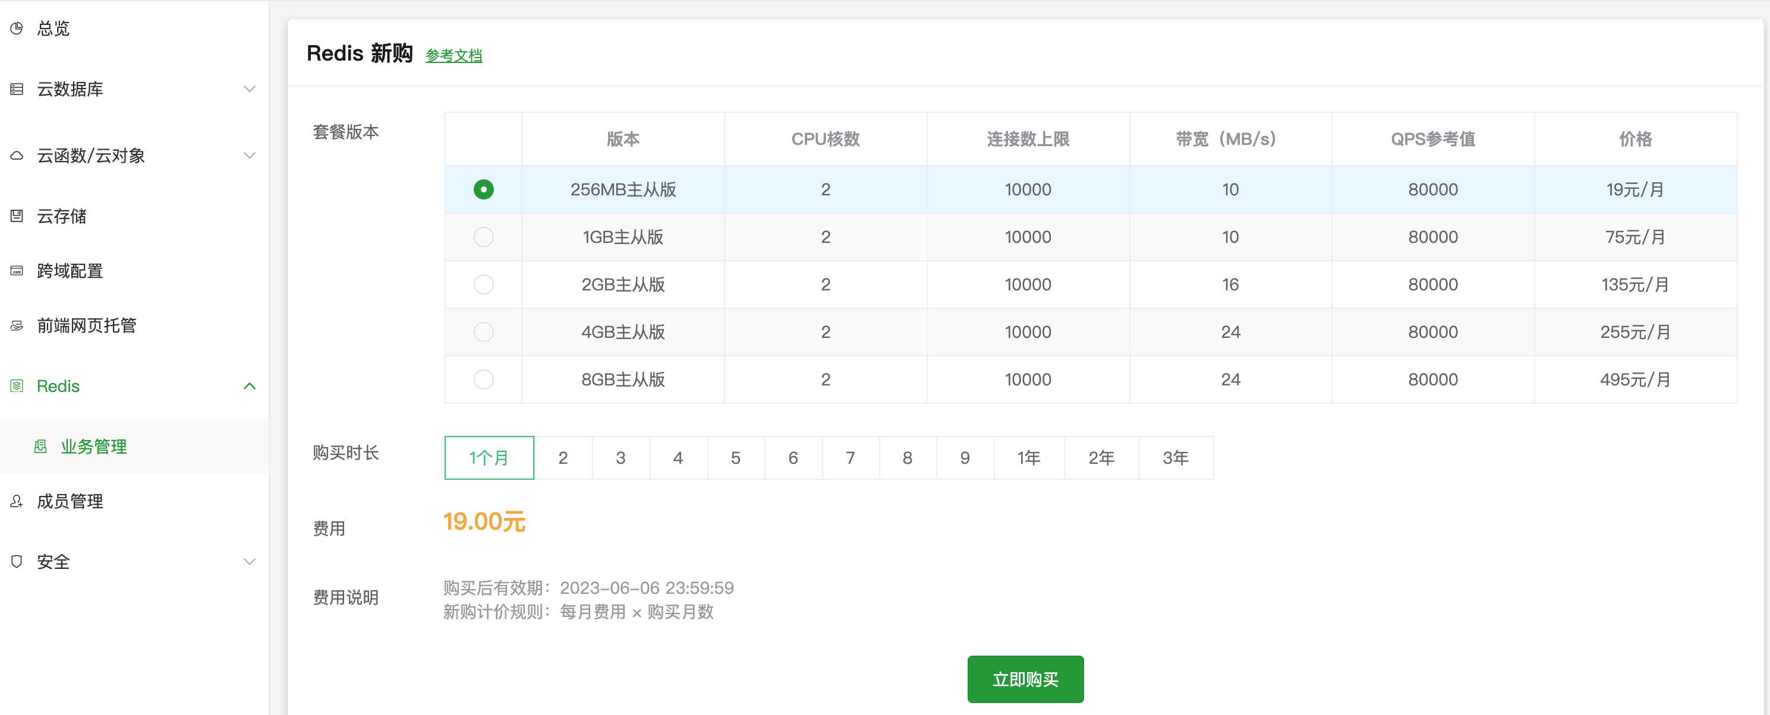The image size is (1770, 715).
Task: Collapse the Redis menu chevron
Action: pyautogui.click(x=250, y=386)
